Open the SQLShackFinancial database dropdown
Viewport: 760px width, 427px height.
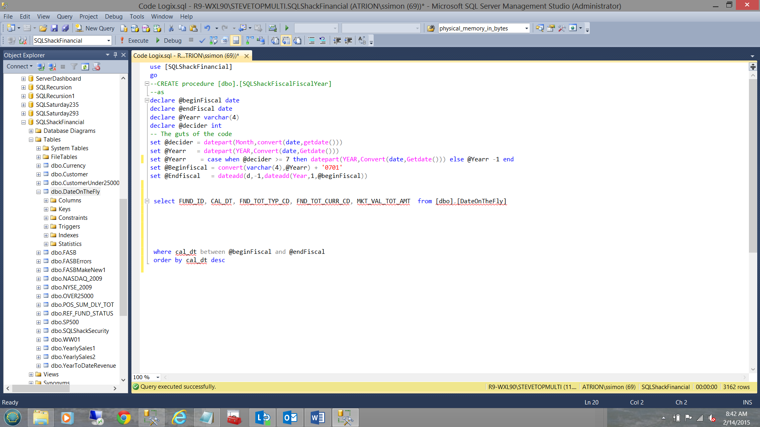click(x=108, y=40)
